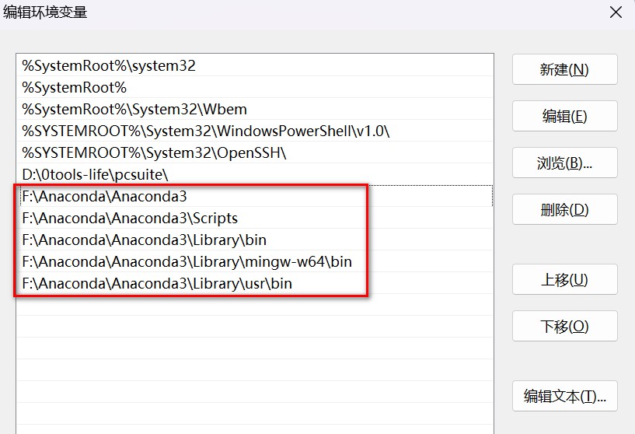Close the 编辑环境变量 dialog
The image size is (635, 434).
(616, 12)
